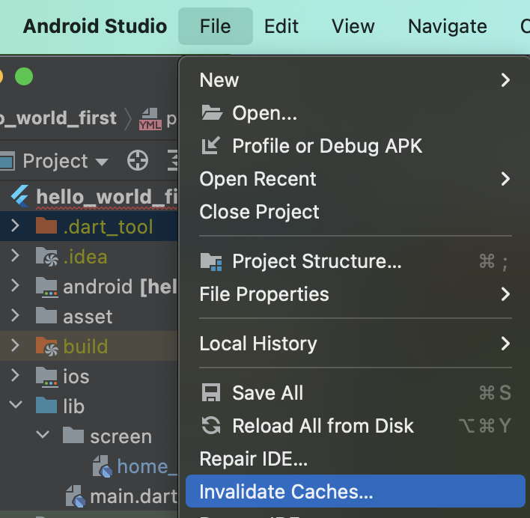Viewport: 530px width, 518px height.
Task: Open Project Structure... dialog
Action: [x=356, y=261]
